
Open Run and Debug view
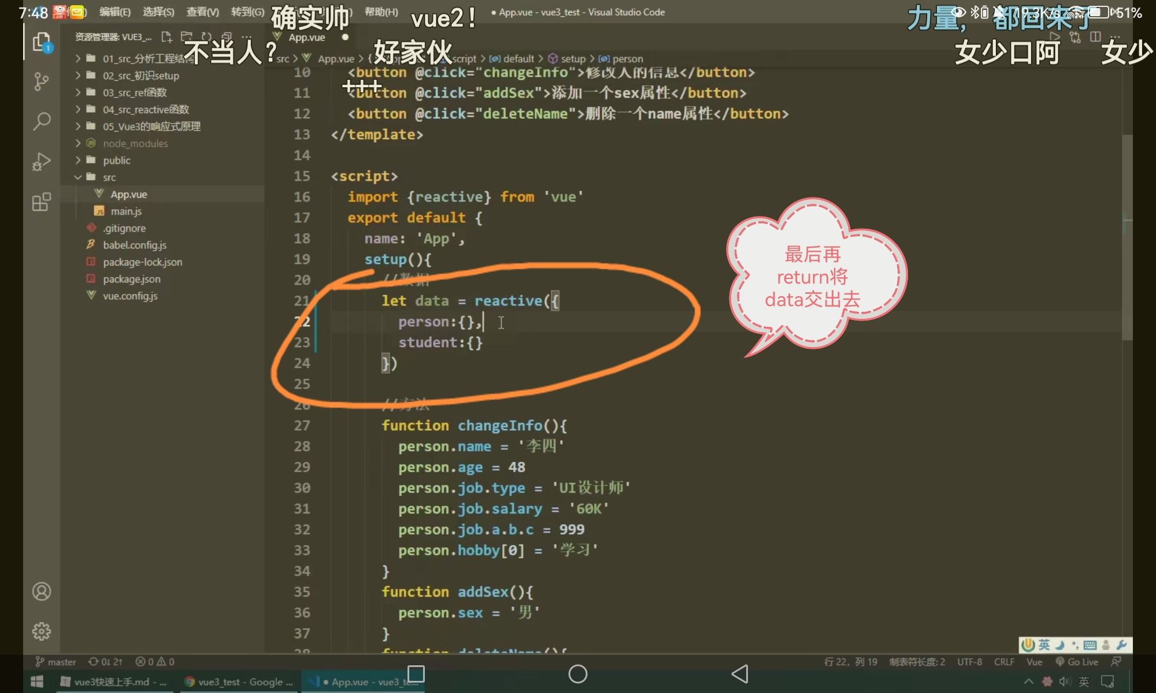click(42, 162)
